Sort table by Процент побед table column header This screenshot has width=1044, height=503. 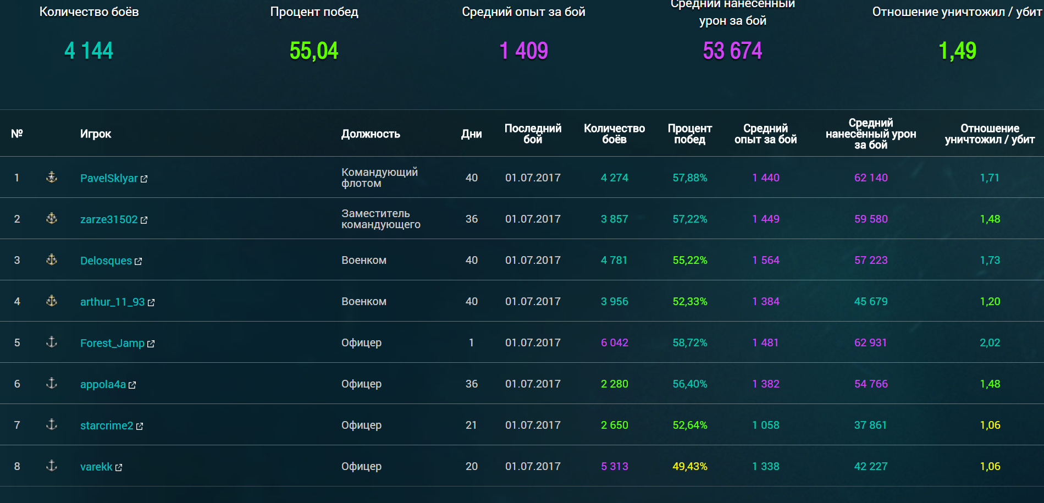tap(689, 134)
